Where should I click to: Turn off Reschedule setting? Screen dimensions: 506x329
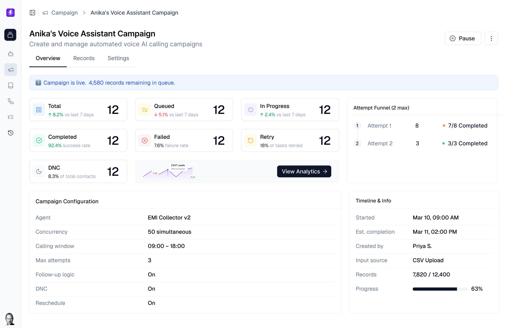pyautogui.click(x=152, y=303)
